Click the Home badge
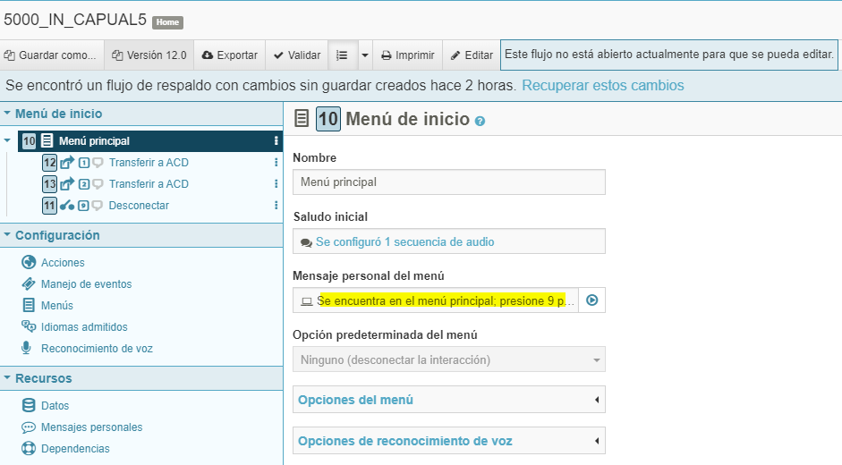The width and height of the screenshot is (842, 465). (167, 22)
